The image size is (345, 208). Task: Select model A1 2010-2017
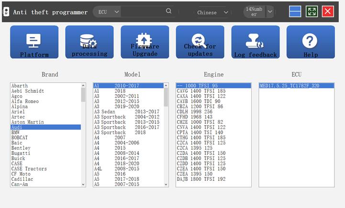(x=129, y=86)
